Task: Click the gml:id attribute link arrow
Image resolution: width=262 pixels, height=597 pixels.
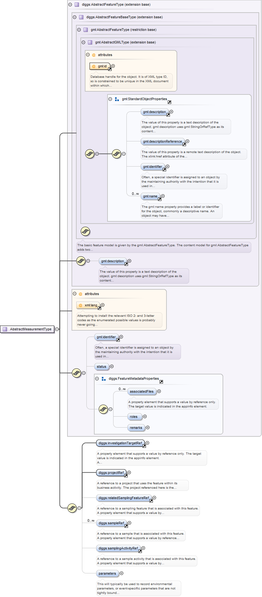Action: point(110,69)
